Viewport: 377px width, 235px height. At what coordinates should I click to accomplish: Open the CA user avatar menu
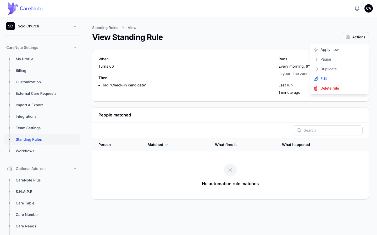point(368,8)
